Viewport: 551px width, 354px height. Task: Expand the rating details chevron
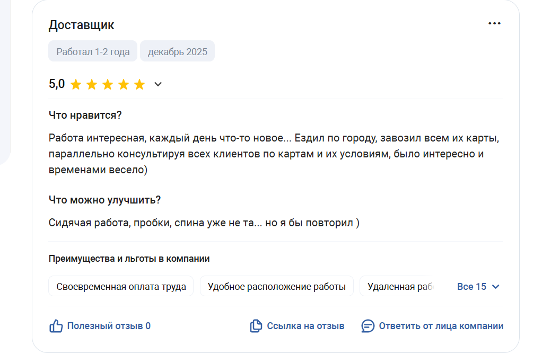[x=158, y=84]
